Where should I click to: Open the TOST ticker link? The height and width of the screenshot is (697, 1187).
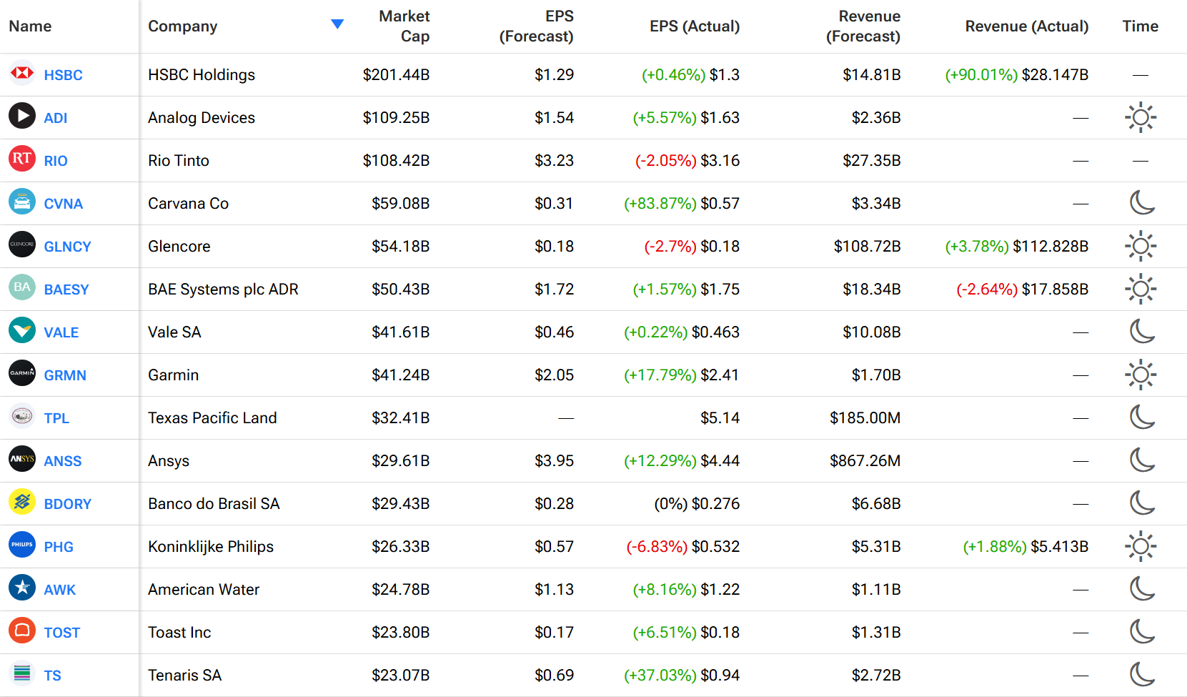coord(62,633)
